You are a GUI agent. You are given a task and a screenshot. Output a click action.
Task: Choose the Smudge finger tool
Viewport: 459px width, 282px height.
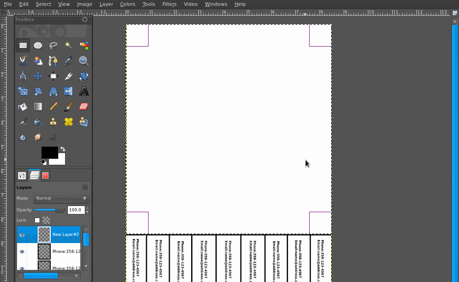tap(38, 137)
